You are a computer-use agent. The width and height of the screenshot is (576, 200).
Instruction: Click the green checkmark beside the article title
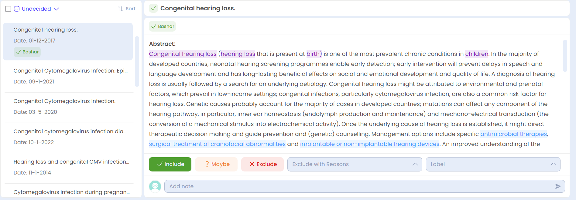tap(154, 8)
